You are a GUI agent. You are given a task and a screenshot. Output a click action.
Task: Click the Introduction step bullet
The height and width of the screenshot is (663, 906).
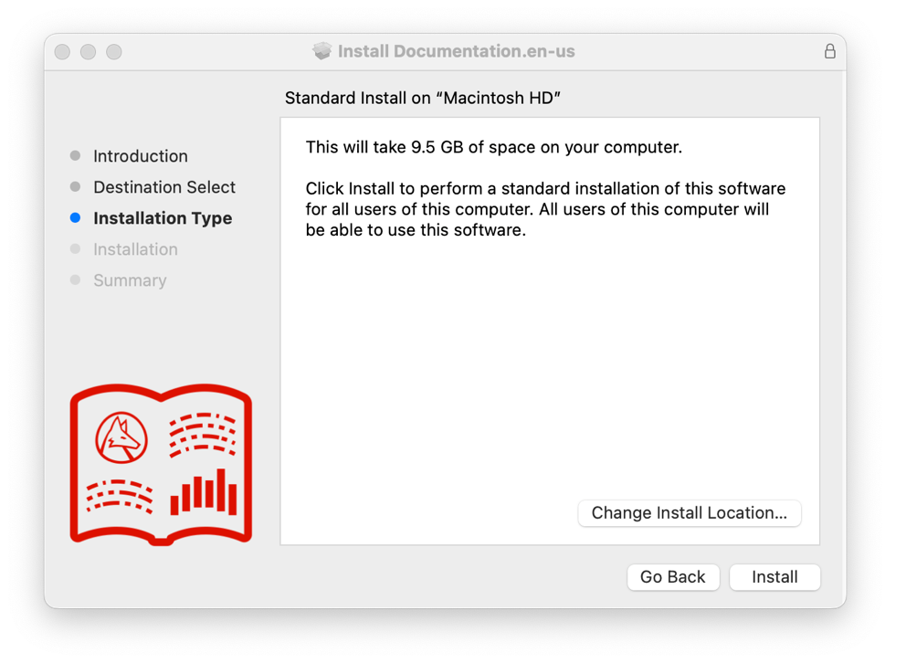[x=75, y=155]
